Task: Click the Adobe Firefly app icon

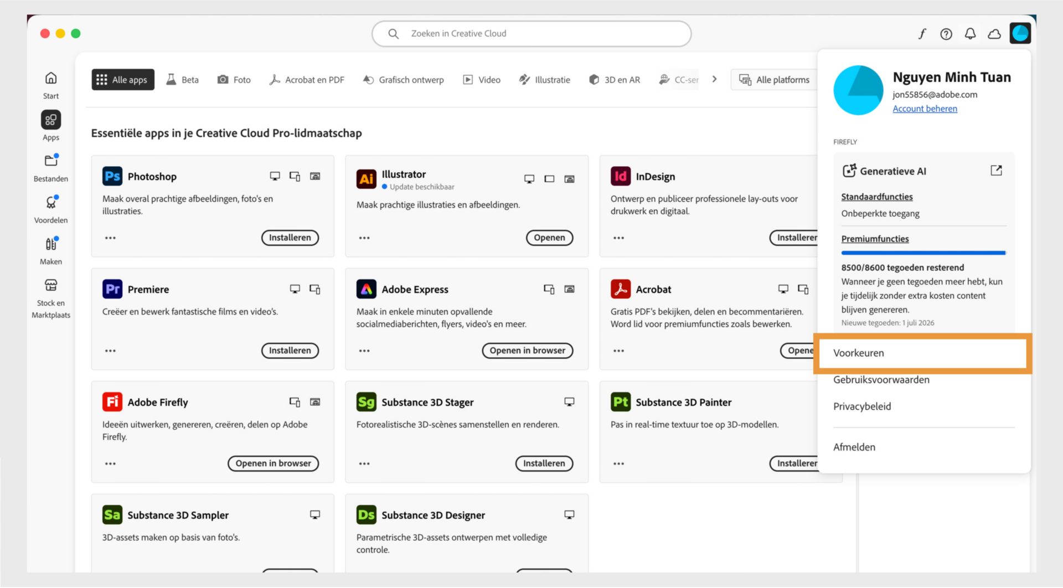Action: 112,402
